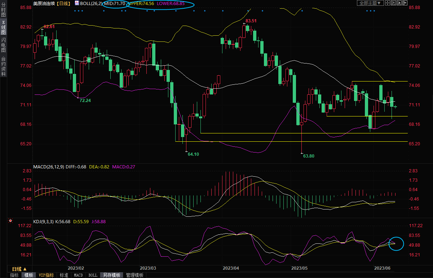This screenshot has height=278, width=433.
Task: Click the interval measurement icon beside crosshair
Action: click(393, 3)
